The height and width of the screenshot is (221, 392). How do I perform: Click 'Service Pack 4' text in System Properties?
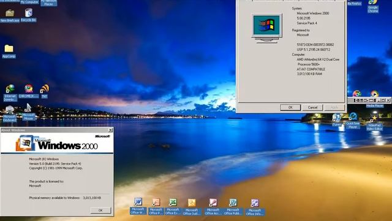coord(307,23)
